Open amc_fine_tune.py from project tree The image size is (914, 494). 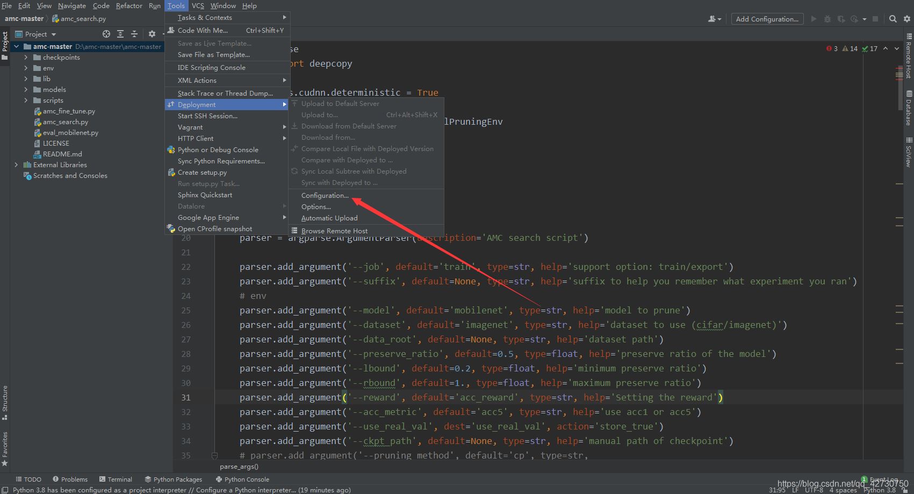(x=69, y=111)
